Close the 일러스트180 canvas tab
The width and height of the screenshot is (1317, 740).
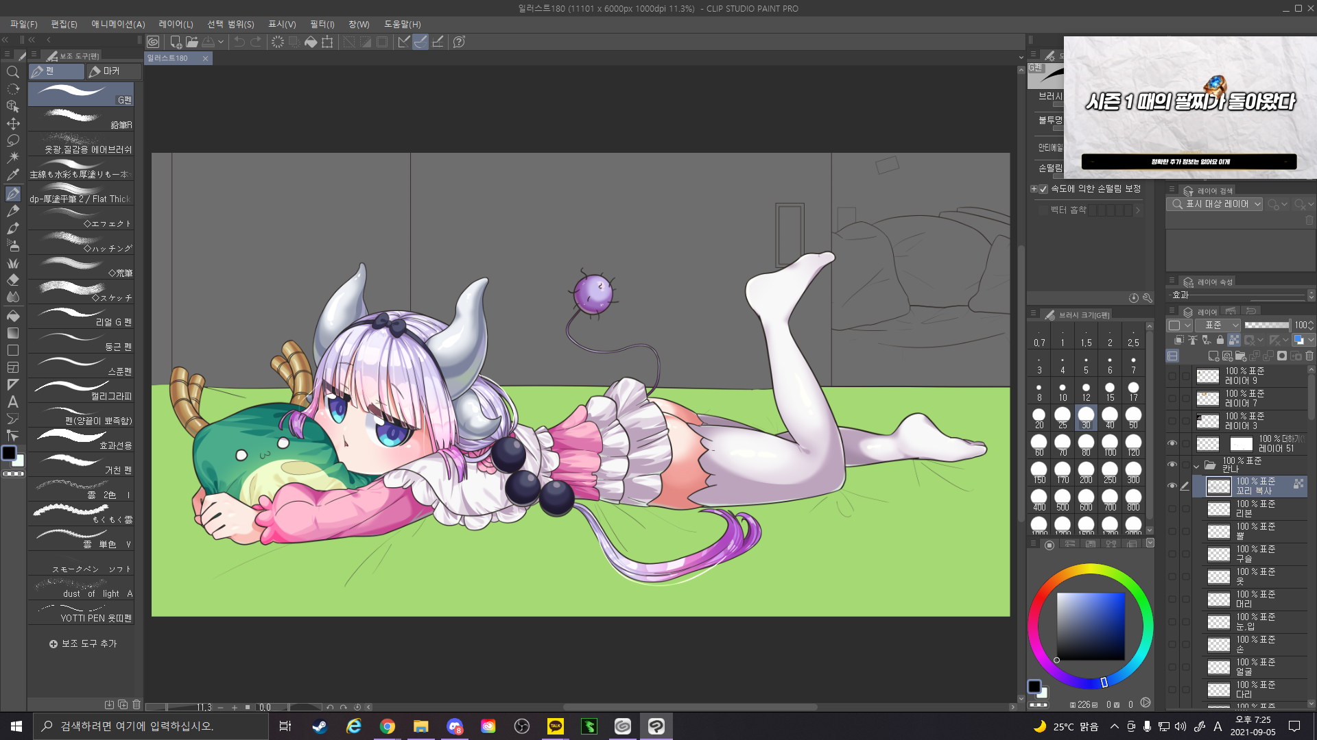click(x=205, y=58)
